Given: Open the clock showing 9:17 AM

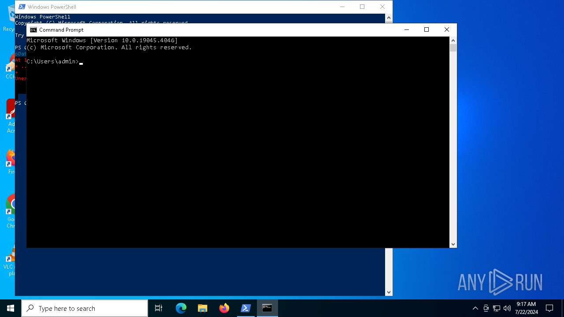Looking at the screenshot, I should click(526, 308).
